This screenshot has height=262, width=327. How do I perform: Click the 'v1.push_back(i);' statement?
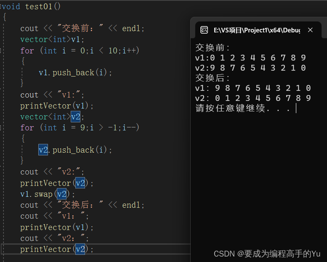tap(75, 72)
